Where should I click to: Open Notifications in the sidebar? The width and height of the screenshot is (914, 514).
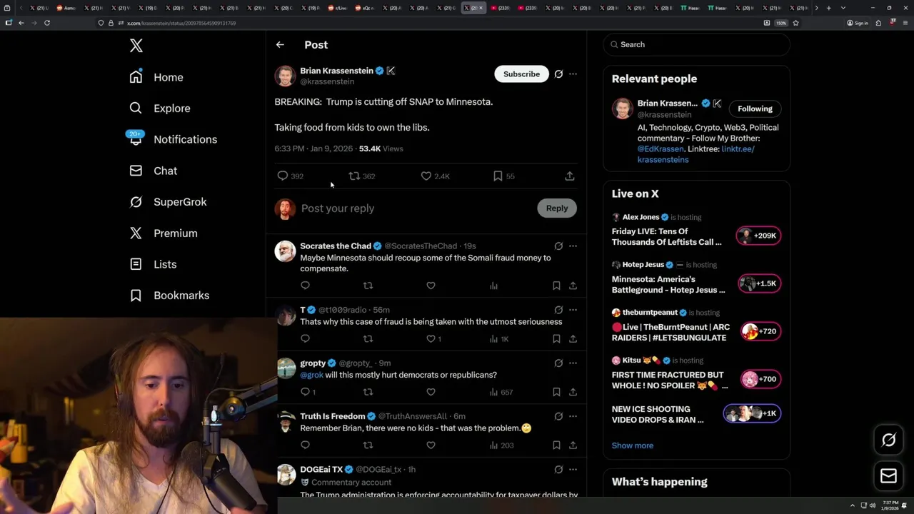tap(173, 139)
